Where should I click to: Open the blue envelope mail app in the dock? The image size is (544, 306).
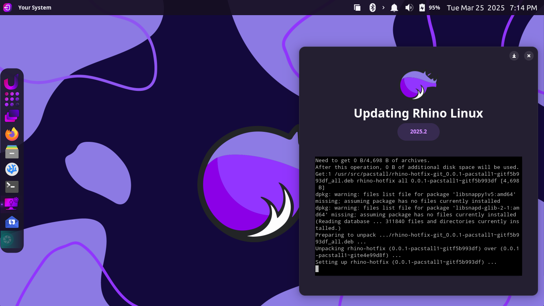[x=12, y=222]
